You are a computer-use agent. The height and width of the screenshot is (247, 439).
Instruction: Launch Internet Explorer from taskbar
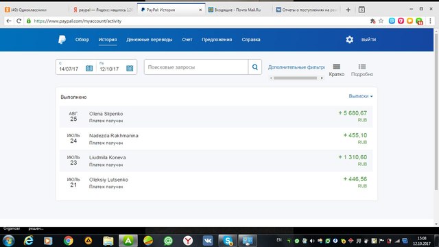pyautogui.click(x=28, y=241)
